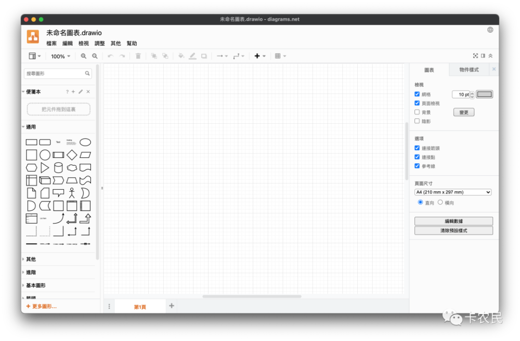
Task: Click the shadow toggle toolbar icon
Action: point(204,56)
